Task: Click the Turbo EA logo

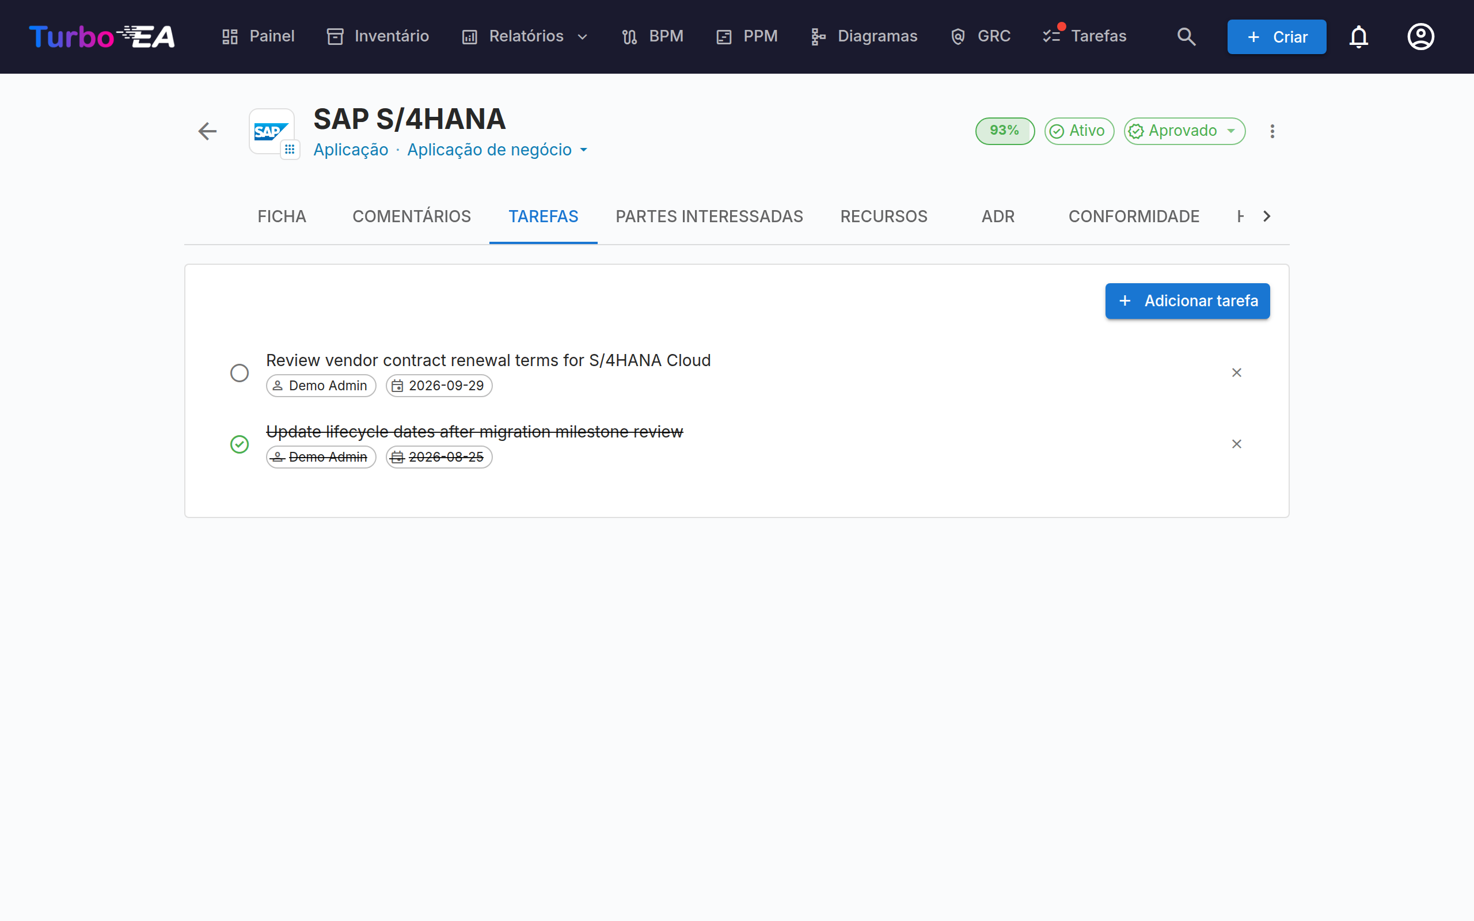Action: click(x=102, y=36)
